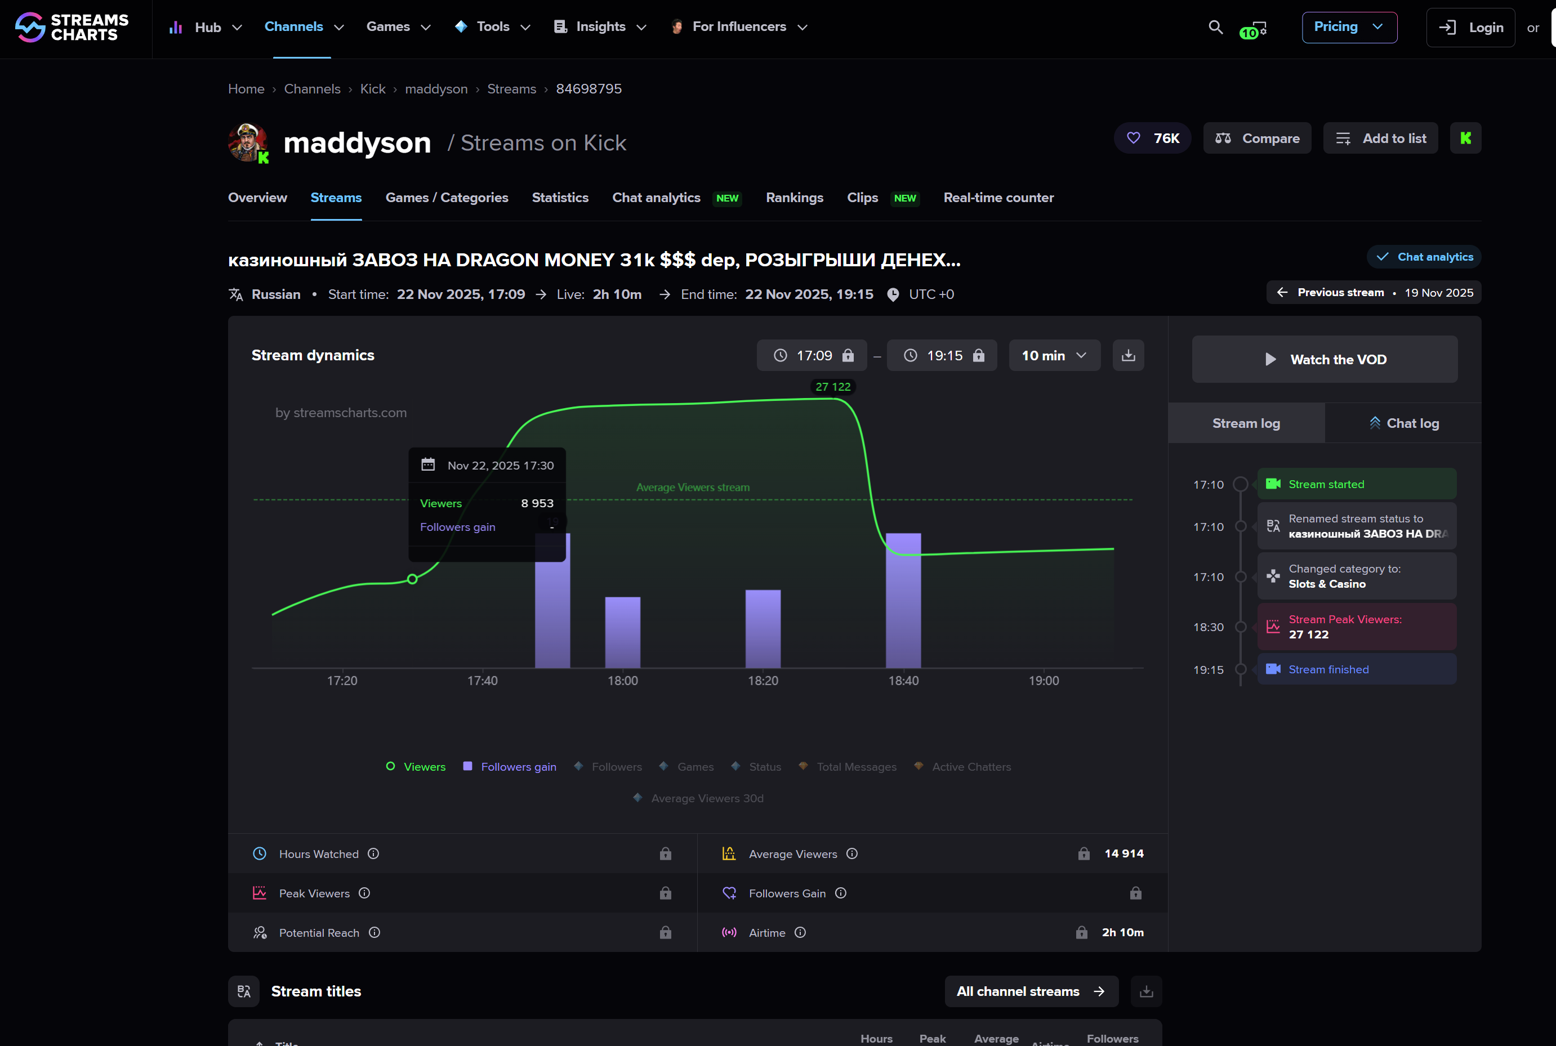Click the Average Viewers info icon
1556x1046 pixels.
point(852,854)
